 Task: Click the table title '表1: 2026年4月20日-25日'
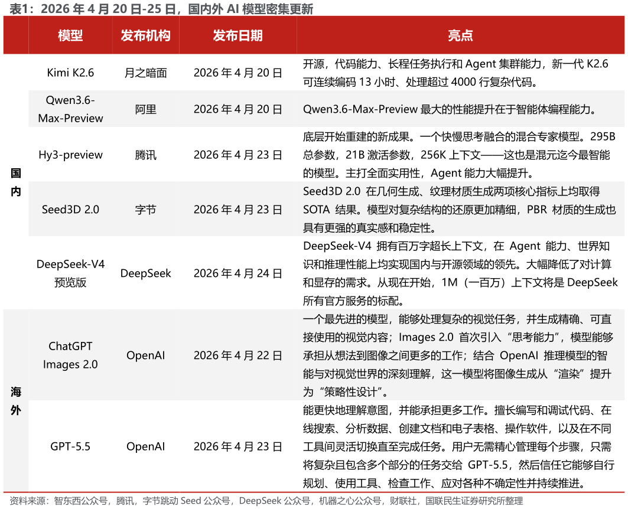[93, 8]
